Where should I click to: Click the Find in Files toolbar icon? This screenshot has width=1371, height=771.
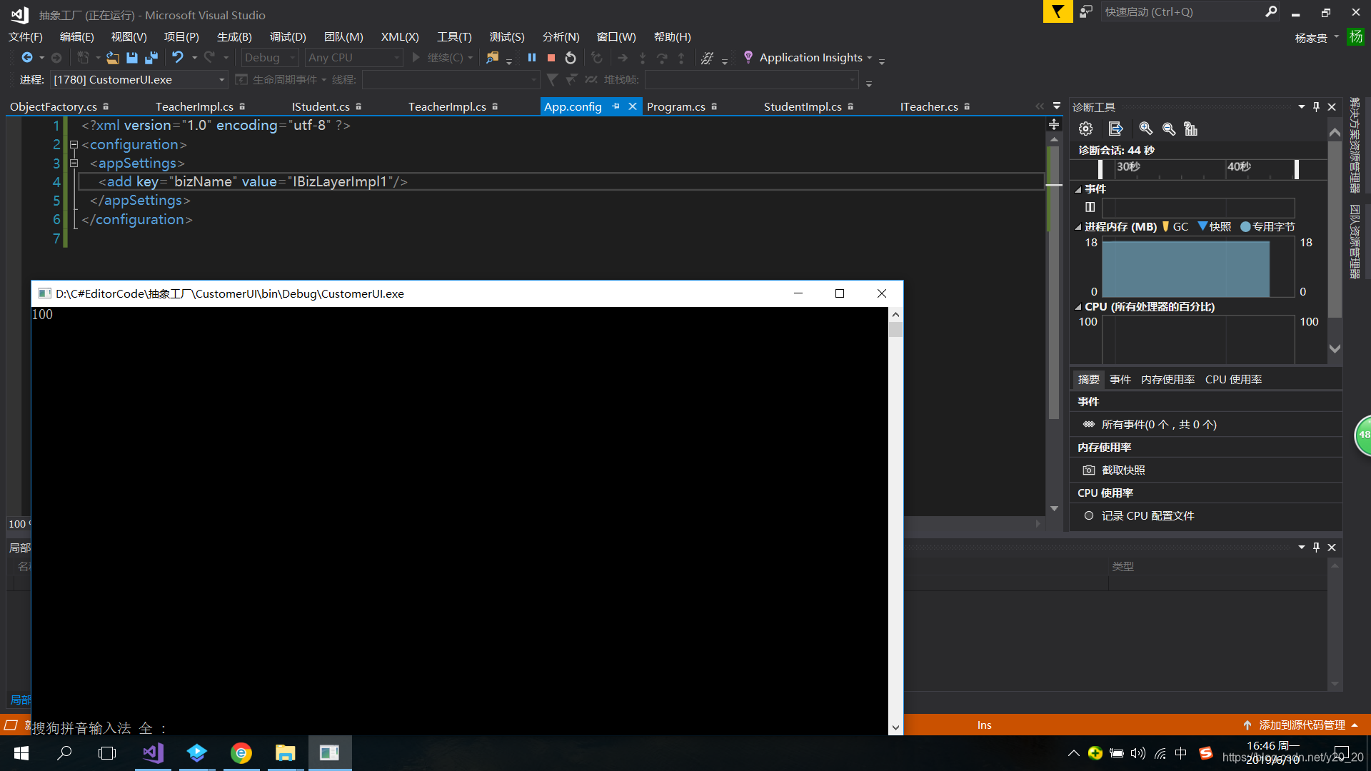492,58
